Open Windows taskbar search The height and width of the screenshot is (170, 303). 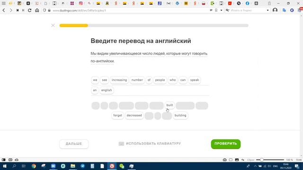click(14, 166)
